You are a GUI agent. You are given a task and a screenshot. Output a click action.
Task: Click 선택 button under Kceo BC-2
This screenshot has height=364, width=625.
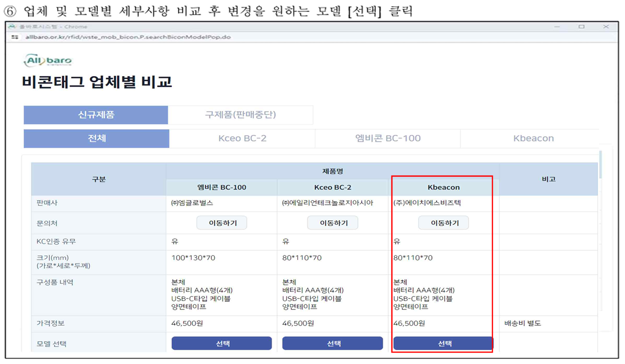[x=333, y=343]
